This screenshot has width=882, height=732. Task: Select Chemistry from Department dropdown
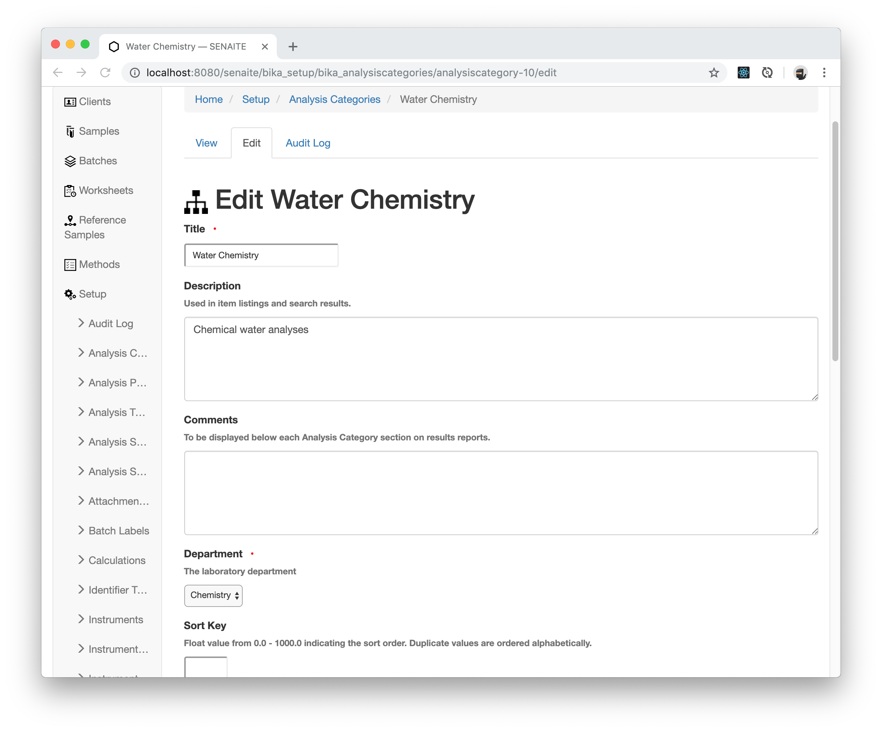pyautogui.click(x=213, y=594)
